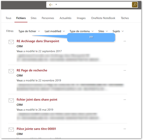Open more options for fichier joint dans share point
This screenshot has width=143, height=140.
(125, 100)
